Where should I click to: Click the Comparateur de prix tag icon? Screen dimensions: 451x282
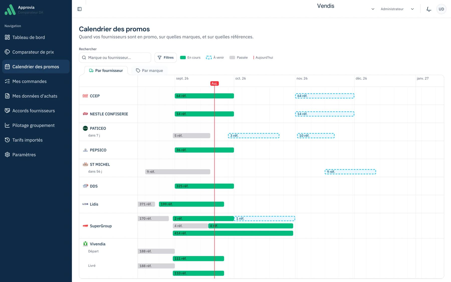point(7,52)
